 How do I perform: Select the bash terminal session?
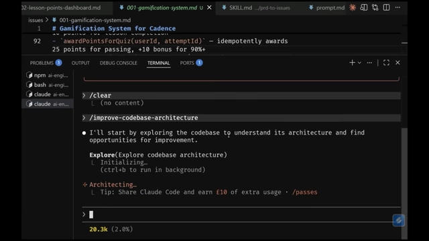[x=47, y=85]
